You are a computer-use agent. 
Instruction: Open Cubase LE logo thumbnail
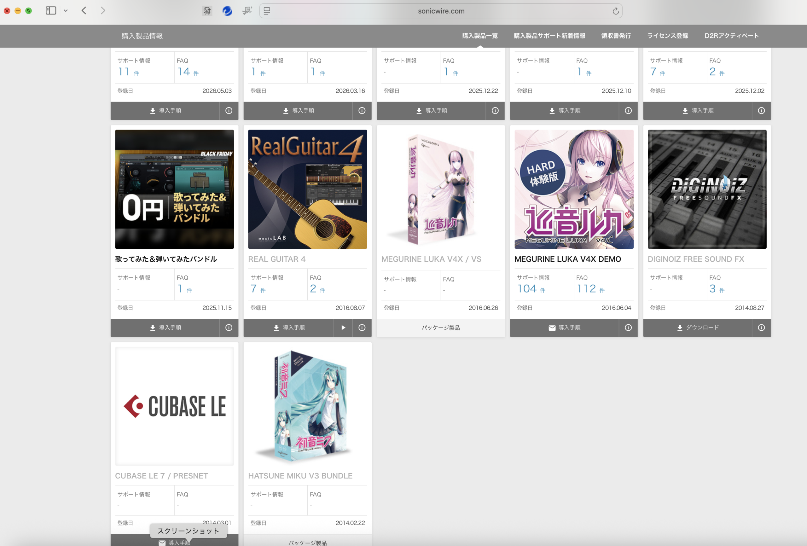pyautogui.click(x=174, y=406)
